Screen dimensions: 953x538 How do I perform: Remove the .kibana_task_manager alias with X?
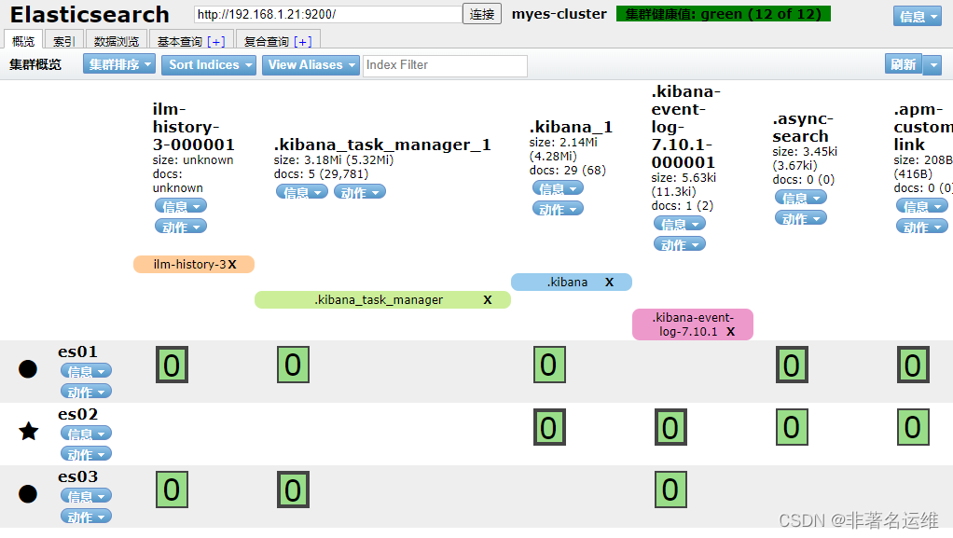tap(488, 299)
